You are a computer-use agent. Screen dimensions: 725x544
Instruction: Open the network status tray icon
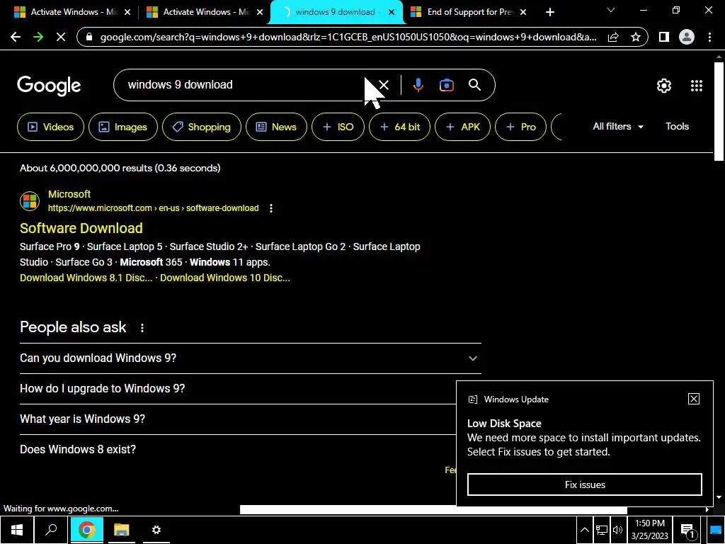coord(601,530)
